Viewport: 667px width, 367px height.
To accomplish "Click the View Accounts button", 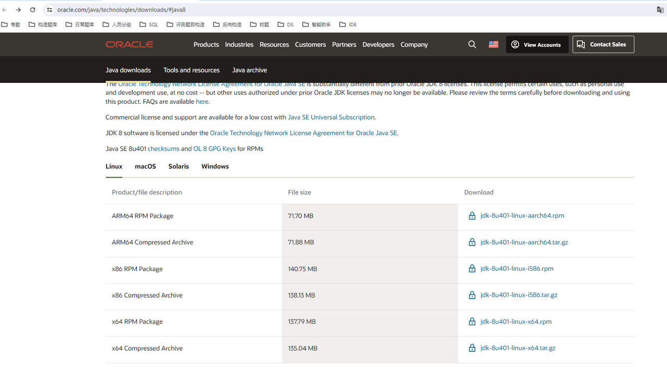I will pyautogui.click(x=537, y=45).
